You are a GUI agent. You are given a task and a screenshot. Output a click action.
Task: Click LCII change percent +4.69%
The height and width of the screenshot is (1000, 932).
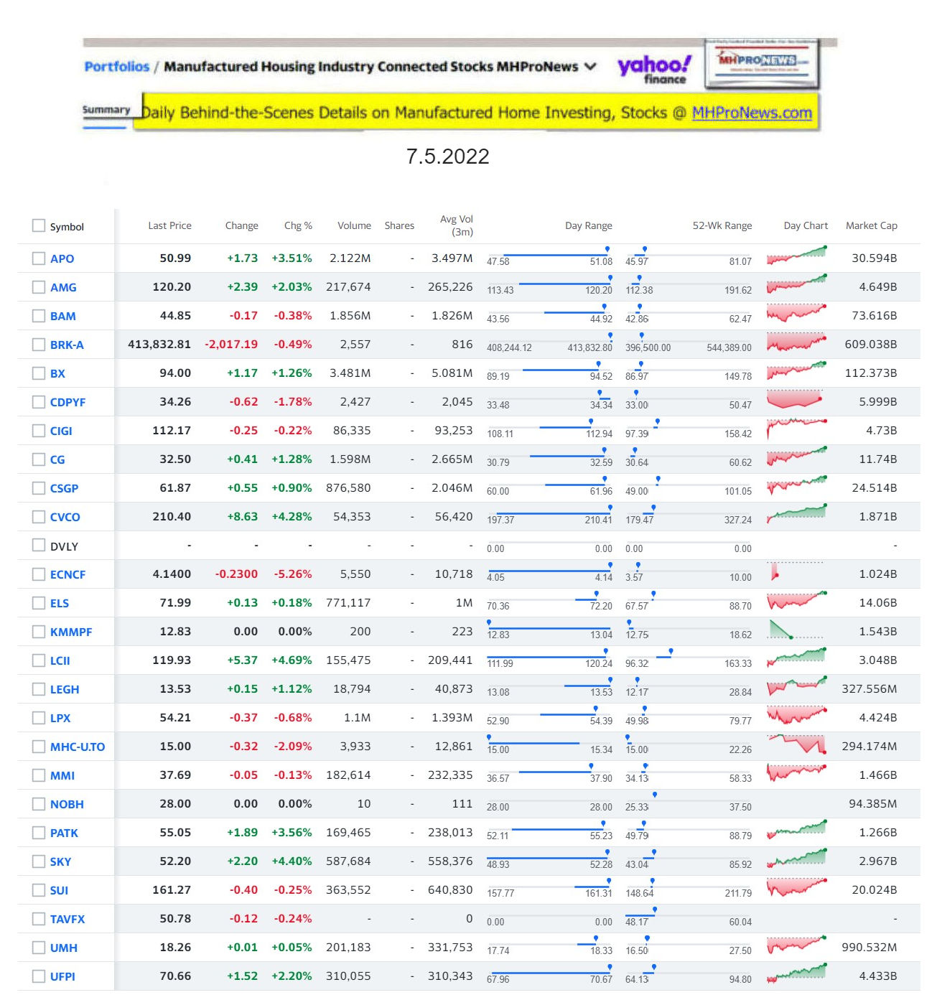(x=292, y=660)
